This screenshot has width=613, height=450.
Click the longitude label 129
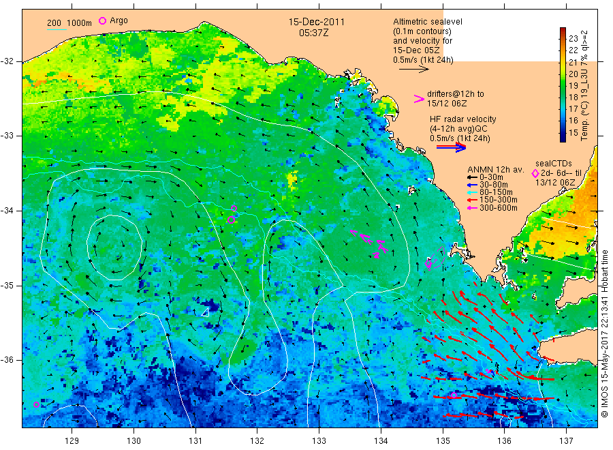coord(72,441)
